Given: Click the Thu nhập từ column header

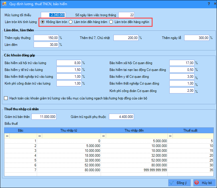Looking at the screenshot, I should pyautogui.click(x=69, y=130).
